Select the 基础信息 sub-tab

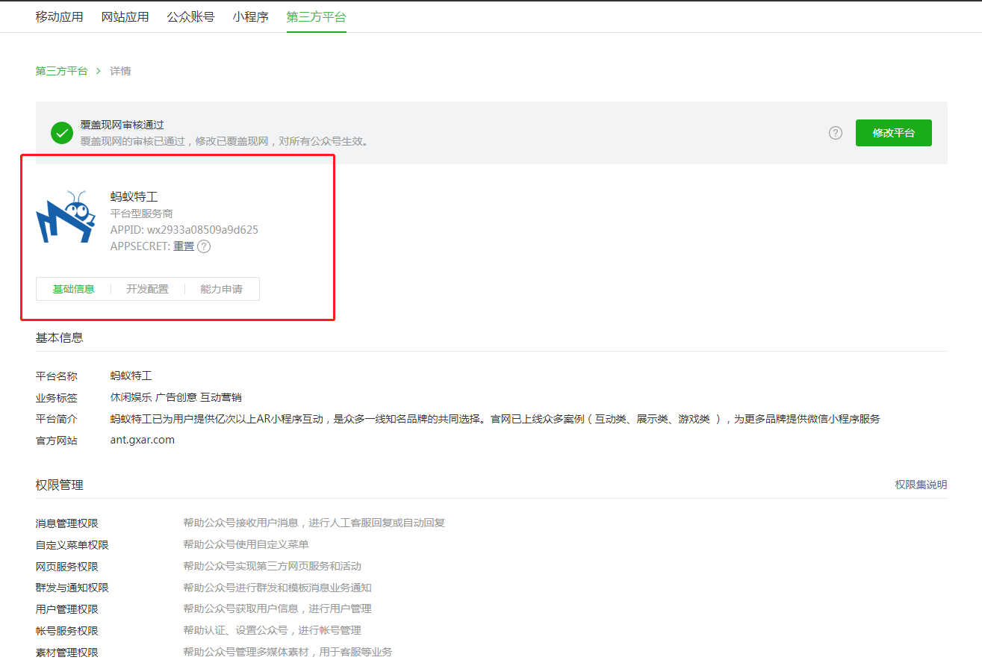tap(73, 289)
